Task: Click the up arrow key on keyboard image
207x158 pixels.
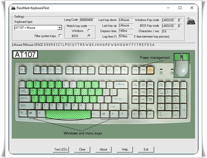Action: tap(142, 106)
